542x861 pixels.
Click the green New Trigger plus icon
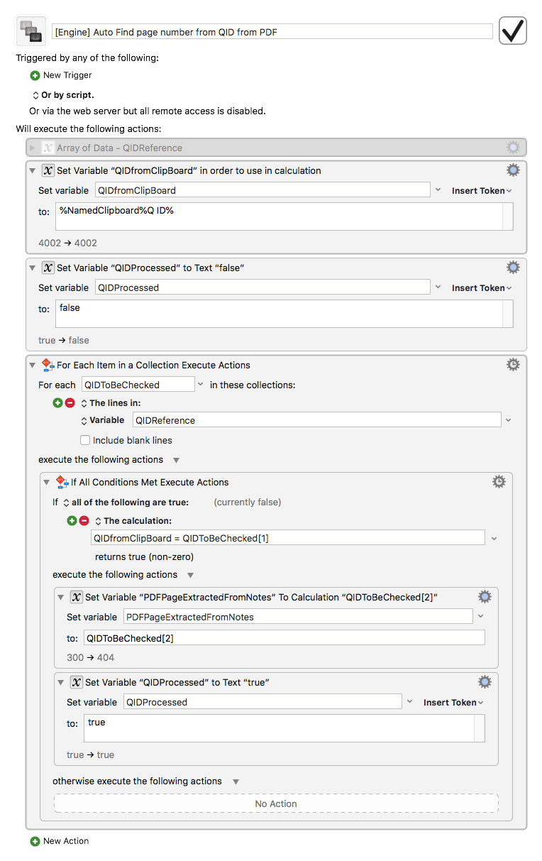coord(35,75)
